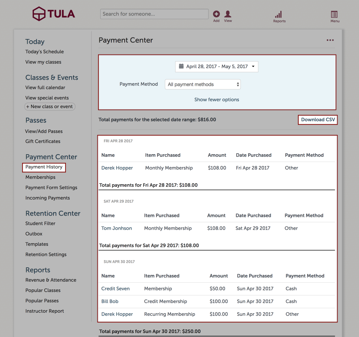Open Retention Settings
The height and width of the screenshot is (337, 359).
(x=46, y=255)
